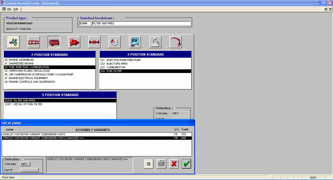Select the gearbox category icon
Image resolution: width=333 pixels, height=180 pixels.
coord(74,42)
